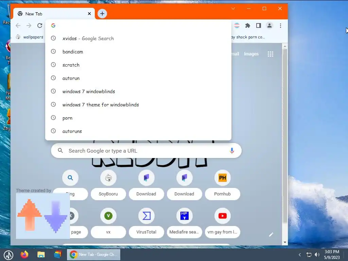Close the New Tab tab
This screenshot has width=348, height=261.
tap(89, 14)
